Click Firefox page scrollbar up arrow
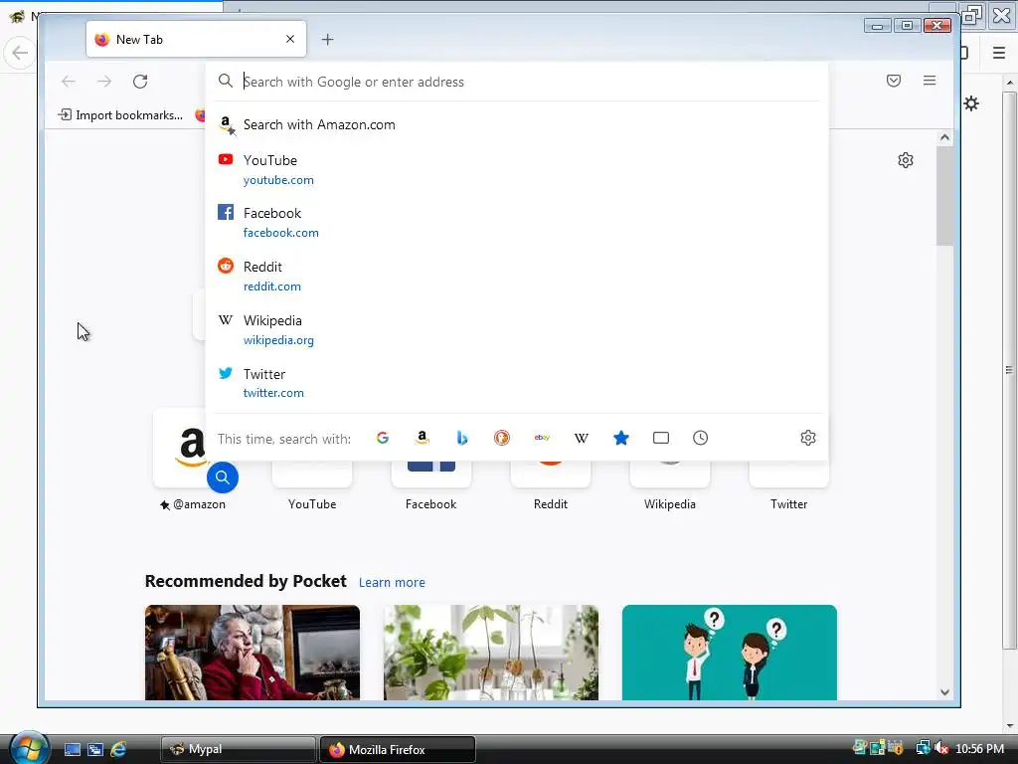This screenshot has width=1018, height=764. [944, 137]
